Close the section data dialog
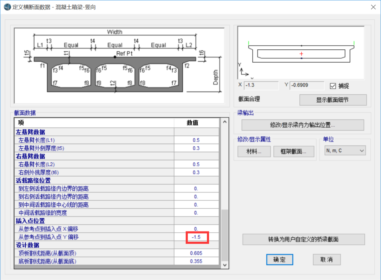 (x=373, y=7)
